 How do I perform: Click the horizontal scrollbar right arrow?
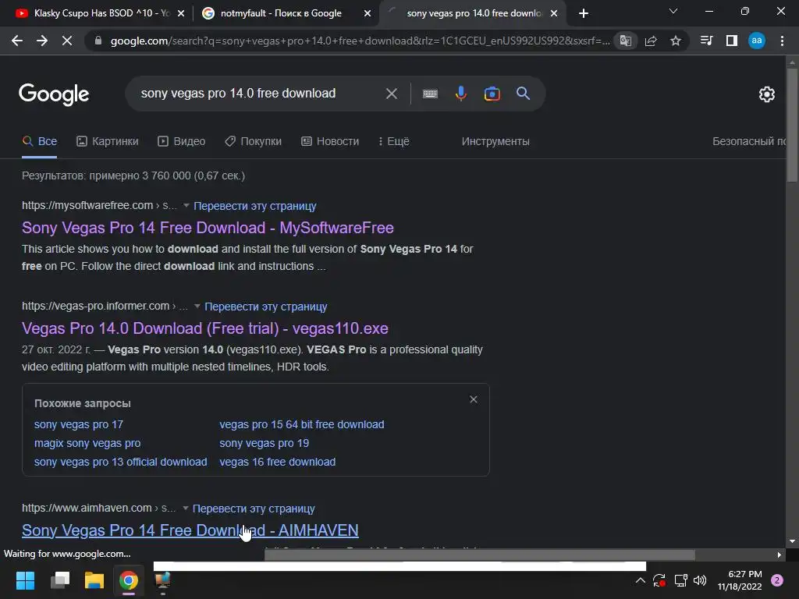[779, 555]
